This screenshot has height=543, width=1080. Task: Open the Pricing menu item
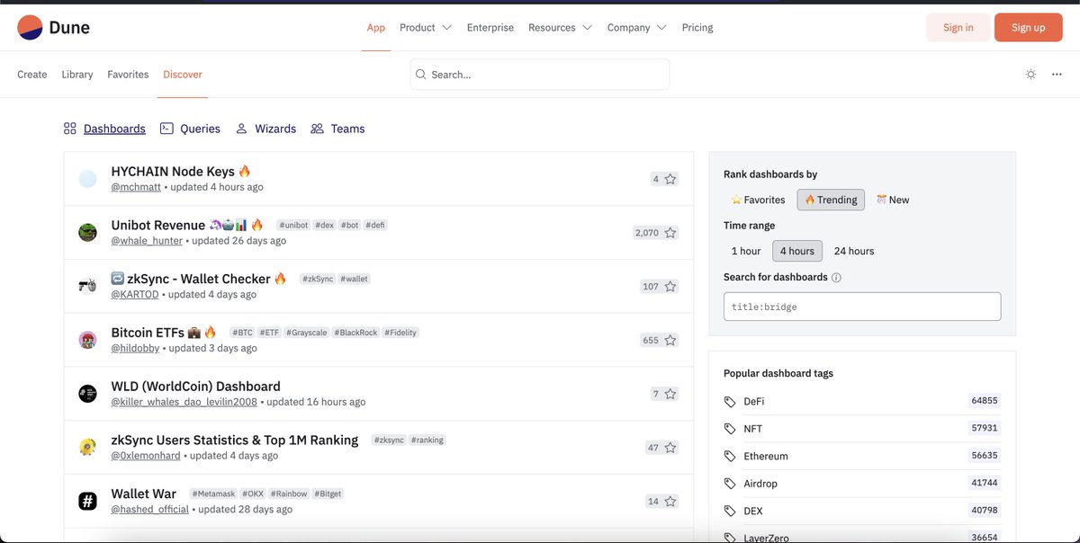click(697, 27)
